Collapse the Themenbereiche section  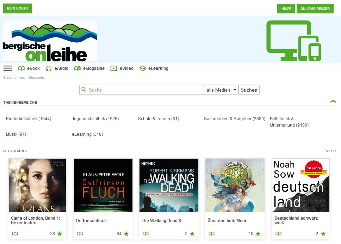click(333, 102)
